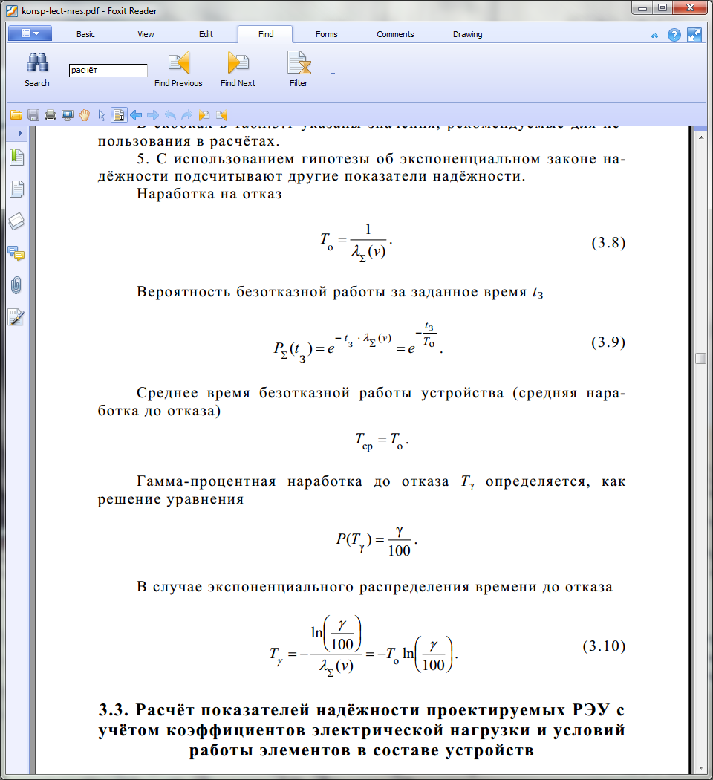Click the Find Next button

pos(238,70)
